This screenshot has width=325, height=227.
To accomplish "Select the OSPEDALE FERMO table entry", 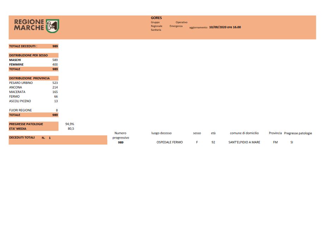I will 170,142.
